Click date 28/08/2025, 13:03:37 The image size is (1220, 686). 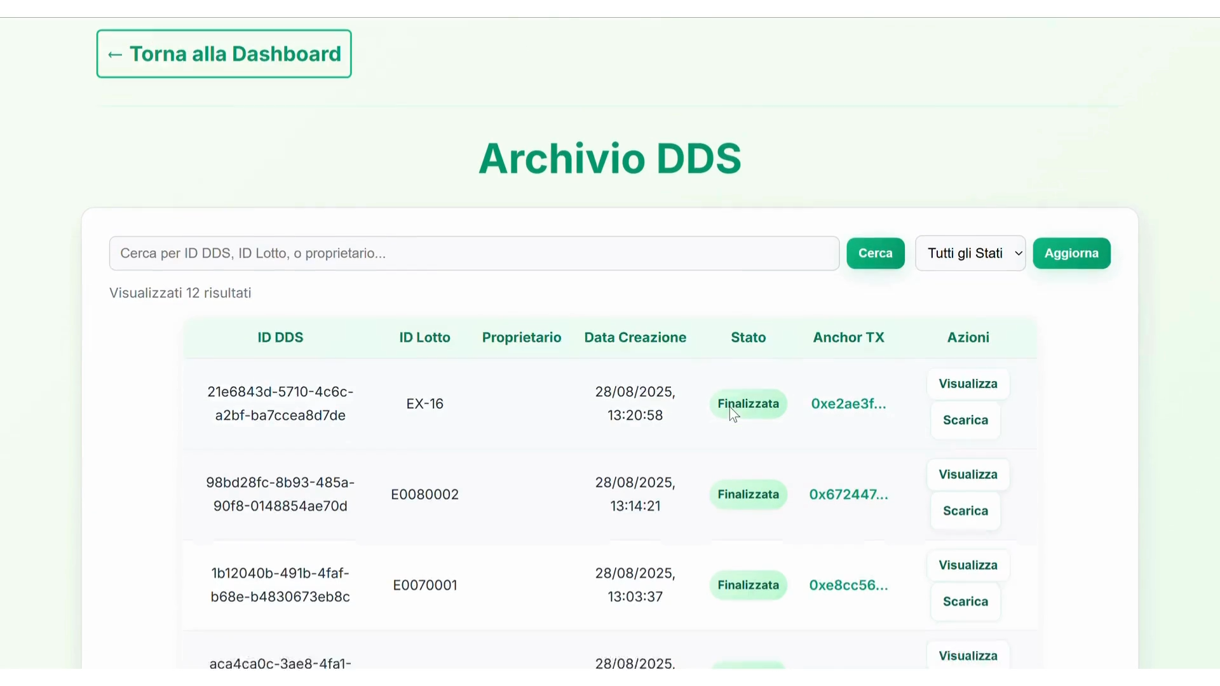click(635, 585)
